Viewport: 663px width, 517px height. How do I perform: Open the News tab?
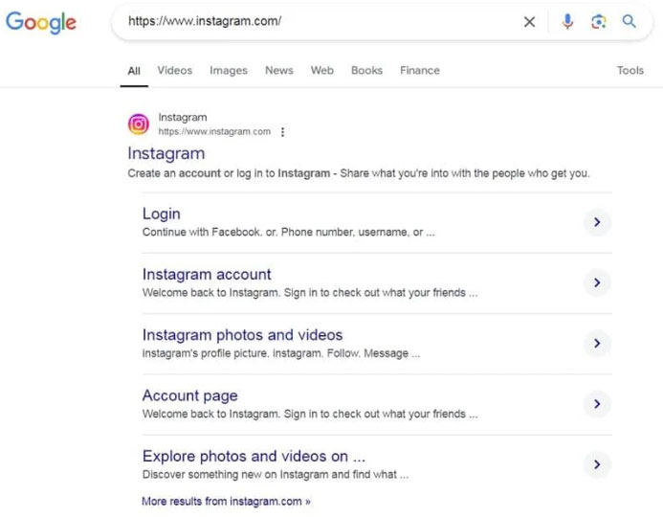coord(279,70)
